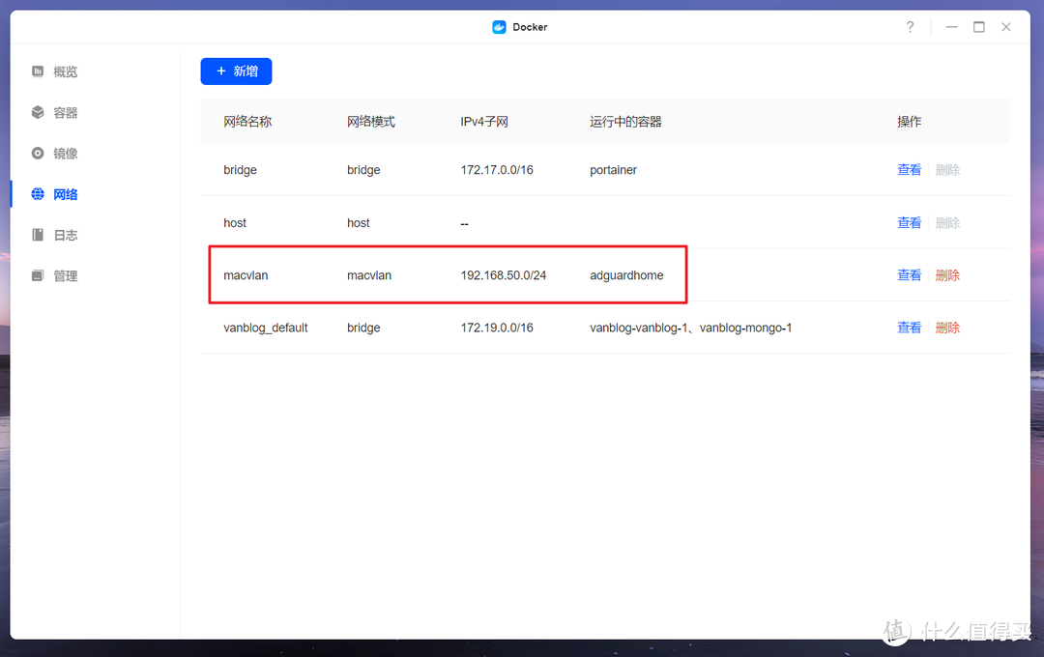
Task: Click the red-highlighted macvlan table row
Action: click(447, 274)
